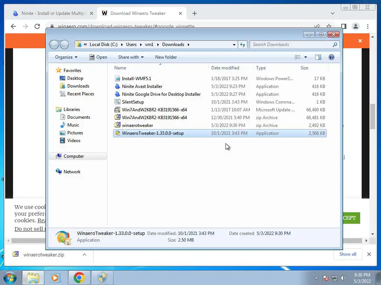The width and height of the screenshot is (381, 285).
Task: Open Chrome profile avatar icon
Action: point(355,26)
